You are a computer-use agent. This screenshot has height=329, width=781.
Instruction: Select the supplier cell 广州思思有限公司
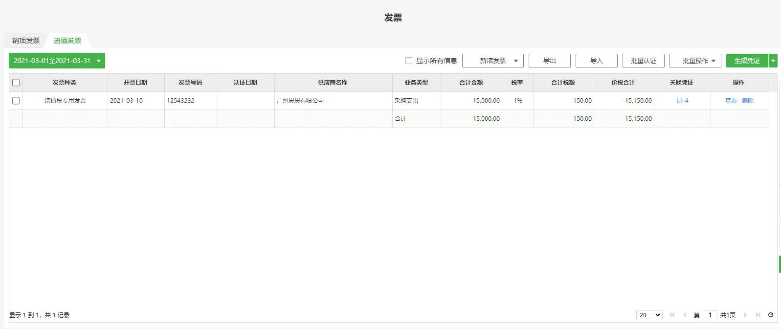[x=333, y=101]
